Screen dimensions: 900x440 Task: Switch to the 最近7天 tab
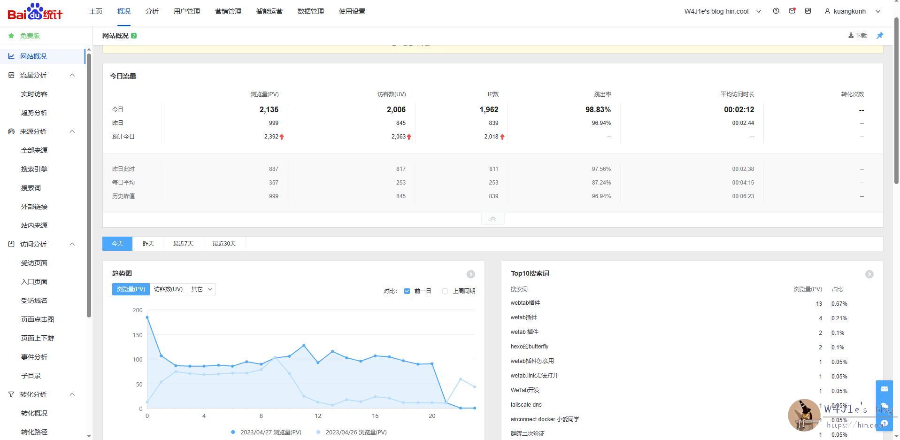183,244
